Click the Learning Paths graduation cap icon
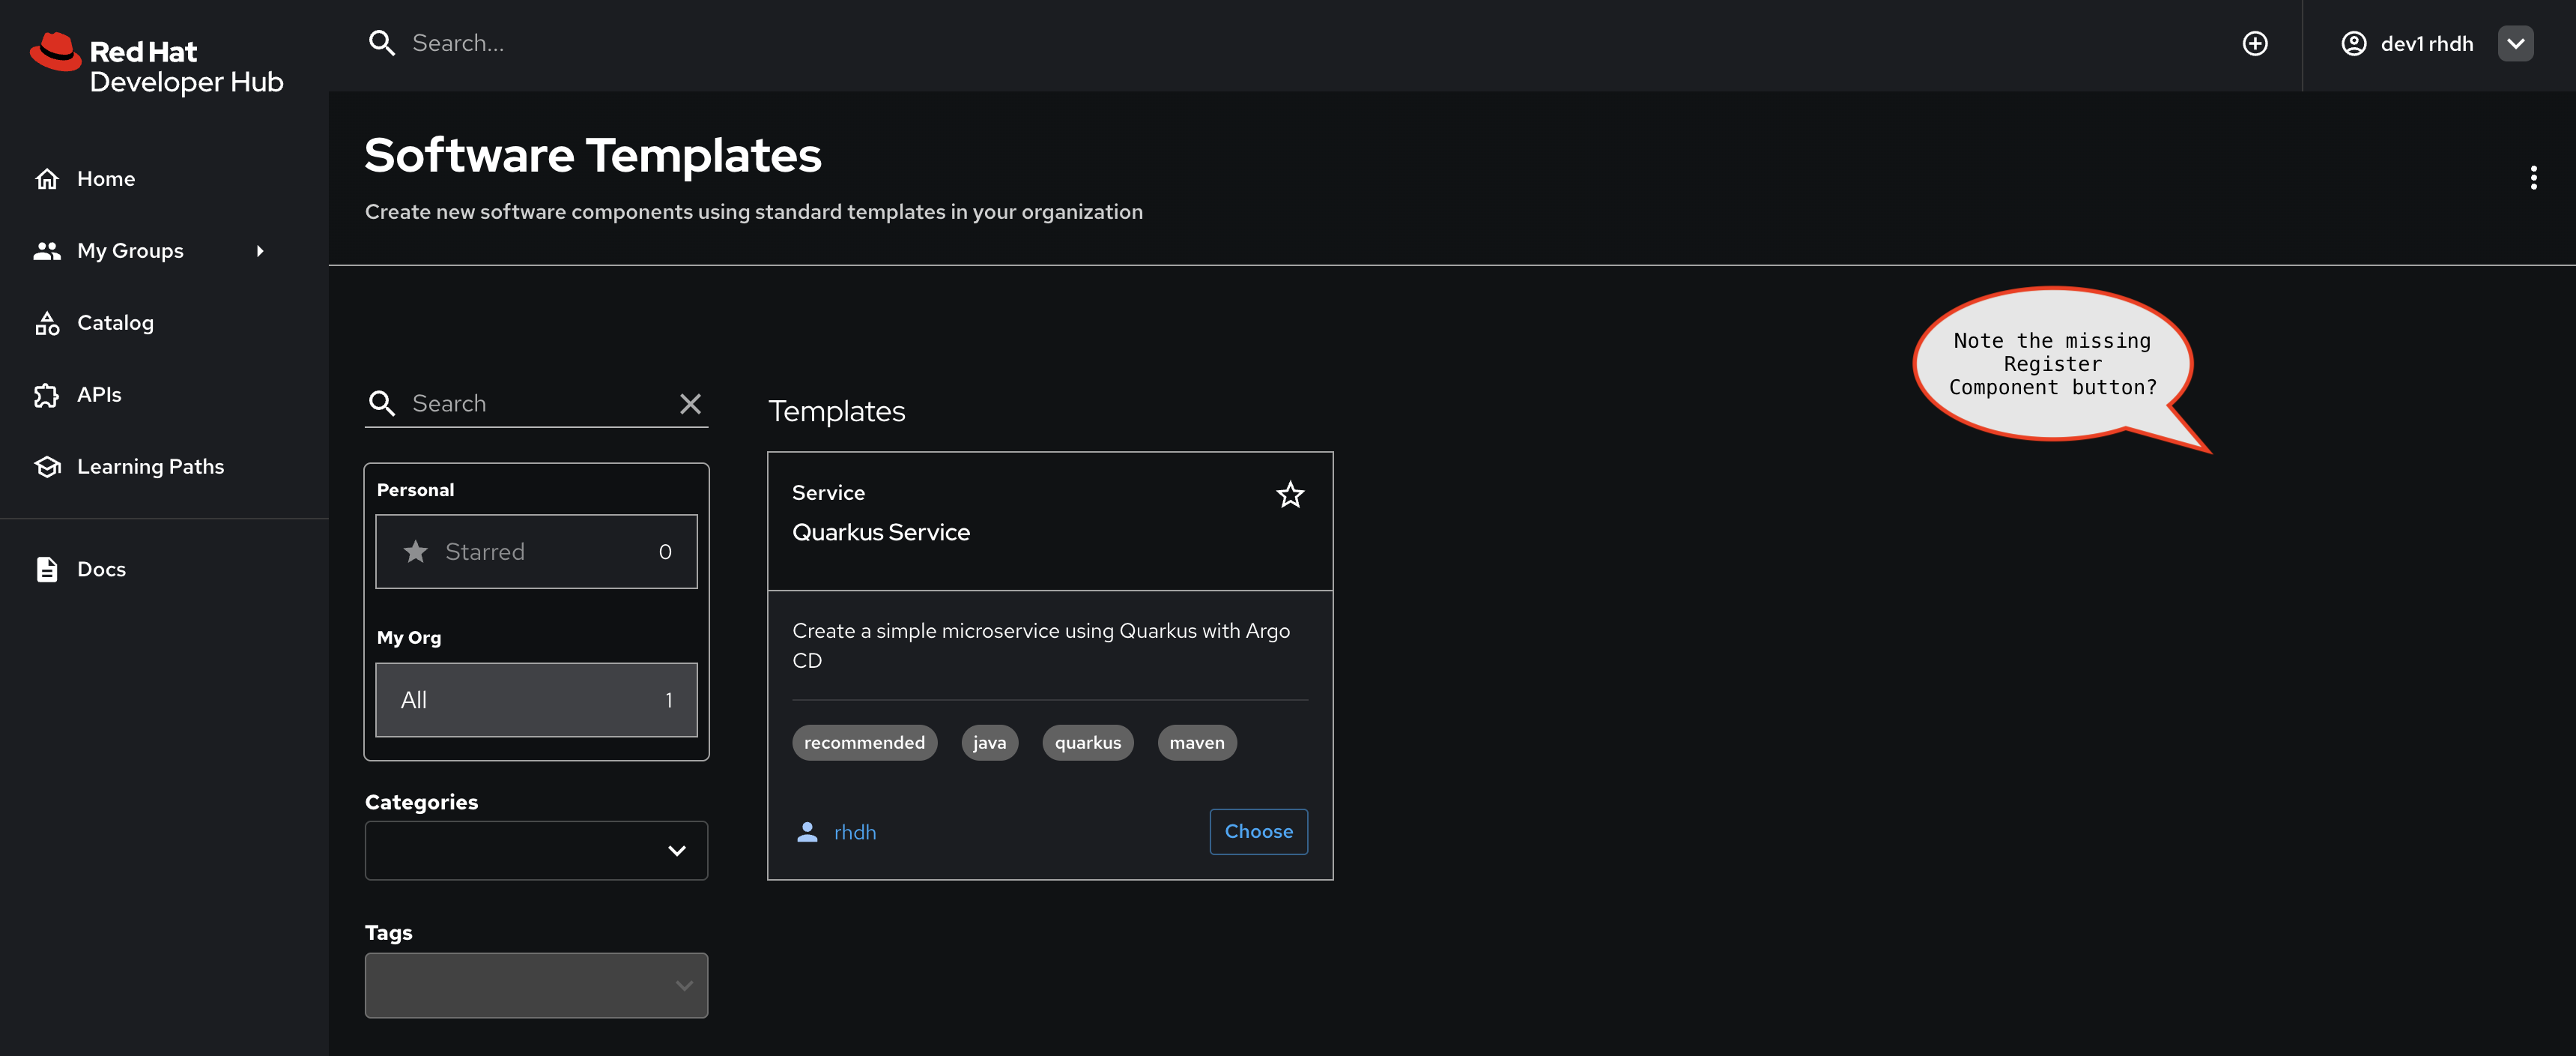This screenshot has height=1056, width=2576. point(47,466)
